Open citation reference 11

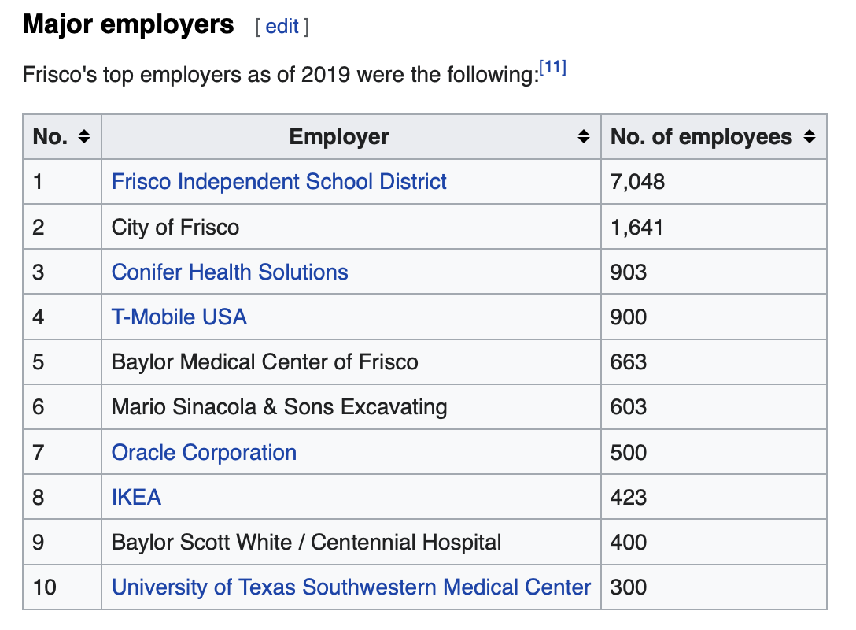(552, 67)
